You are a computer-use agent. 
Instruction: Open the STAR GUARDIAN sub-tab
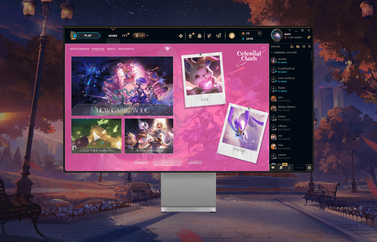[x=80, y=49]
